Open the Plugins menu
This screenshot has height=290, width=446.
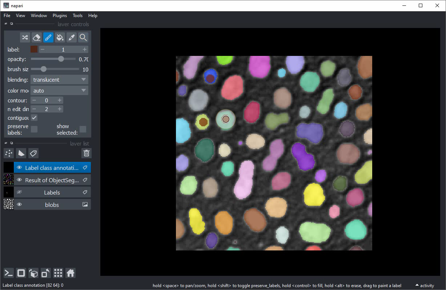click(x=60, y=16)
